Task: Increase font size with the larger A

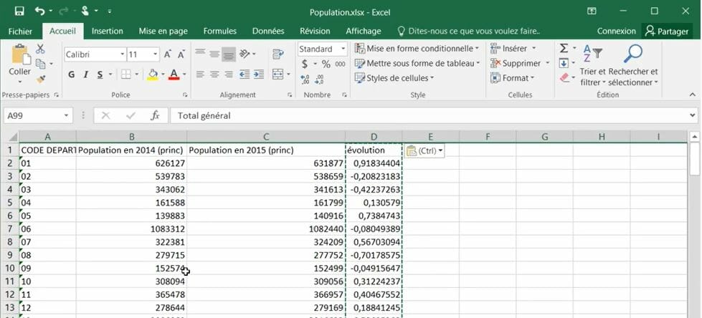Action: 168,54
